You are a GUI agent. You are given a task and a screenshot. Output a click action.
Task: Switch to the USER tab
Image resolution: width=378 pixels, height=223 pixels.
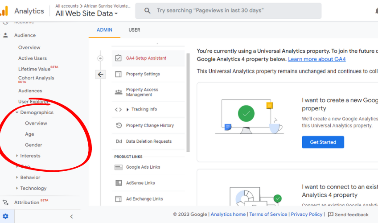pos(134,30)
